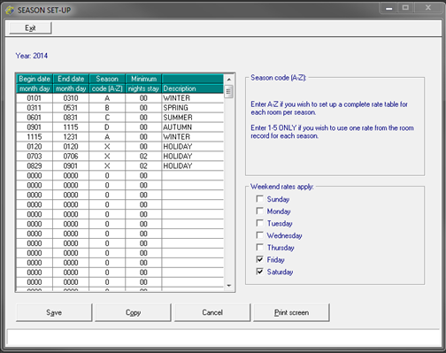Click the first WINTER description cell

coord(193,98)
